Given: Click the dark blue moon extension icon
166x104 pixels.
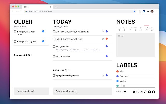Looking at the screenshot, I should click(144, 11).
